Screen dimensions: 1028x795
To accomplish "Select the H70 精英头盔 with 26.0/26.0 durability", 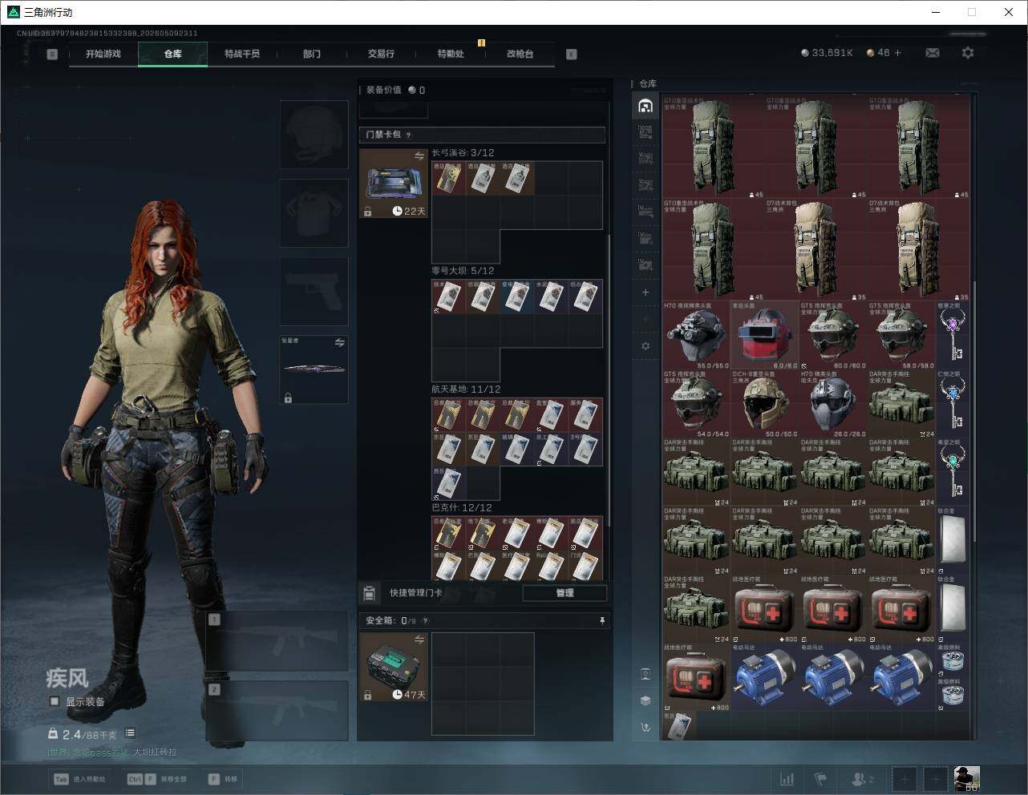I will click(832, 403).
